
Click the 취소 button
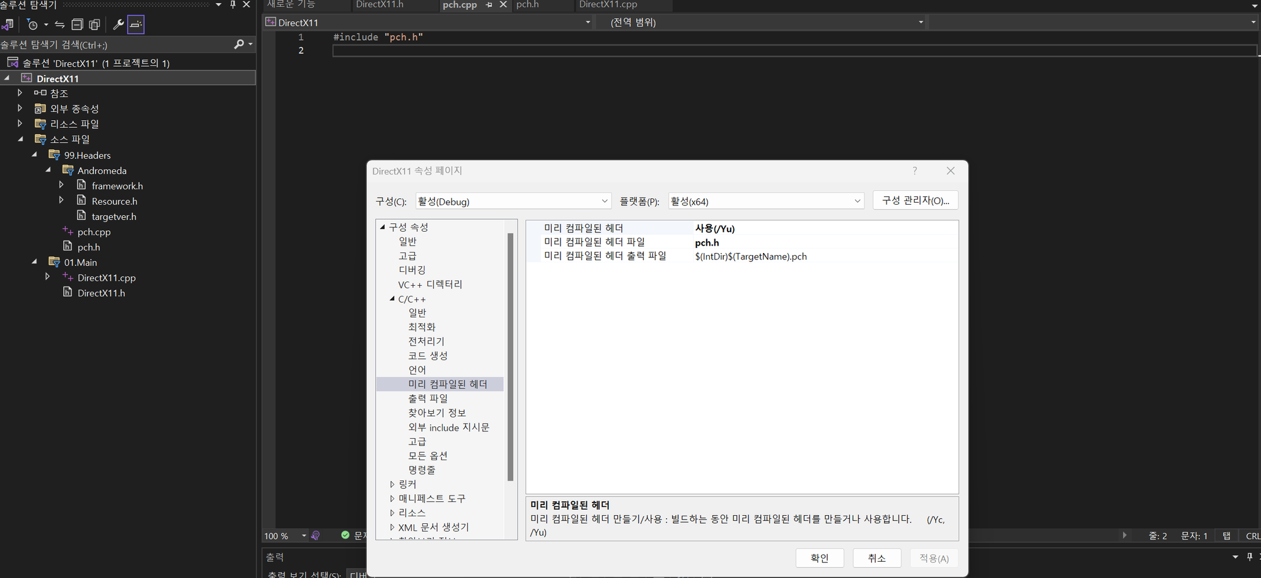click(877, 558)
